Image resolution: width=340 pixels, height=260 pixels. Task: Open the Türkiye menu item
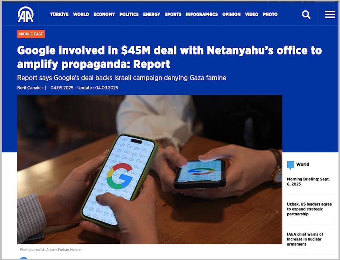click(x=59, y=14)
